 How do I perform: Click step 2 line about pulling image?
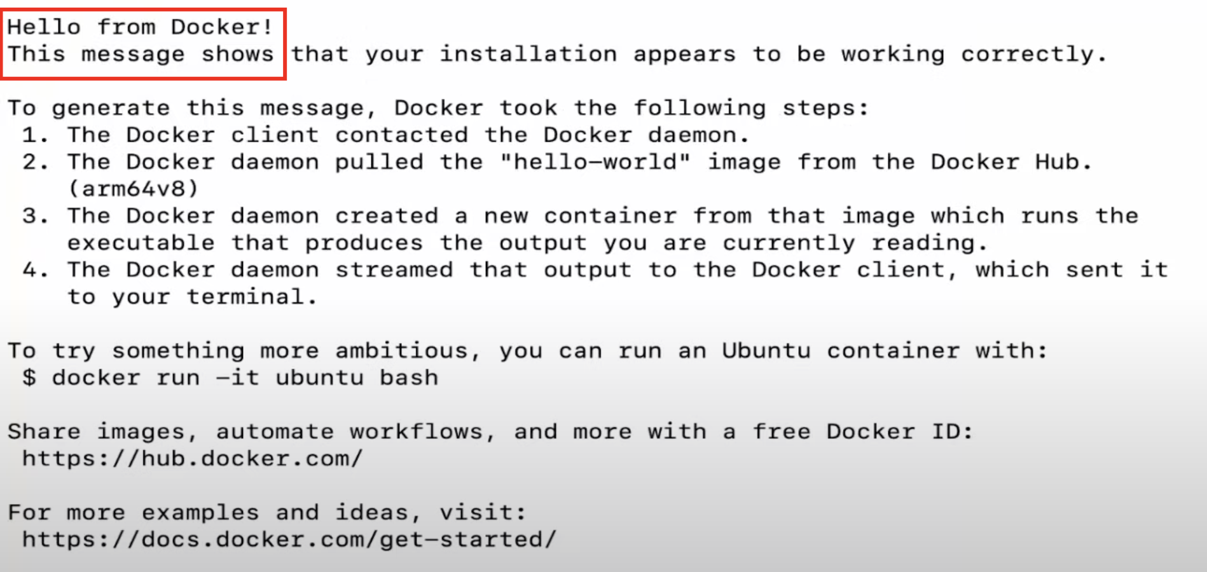557,161
